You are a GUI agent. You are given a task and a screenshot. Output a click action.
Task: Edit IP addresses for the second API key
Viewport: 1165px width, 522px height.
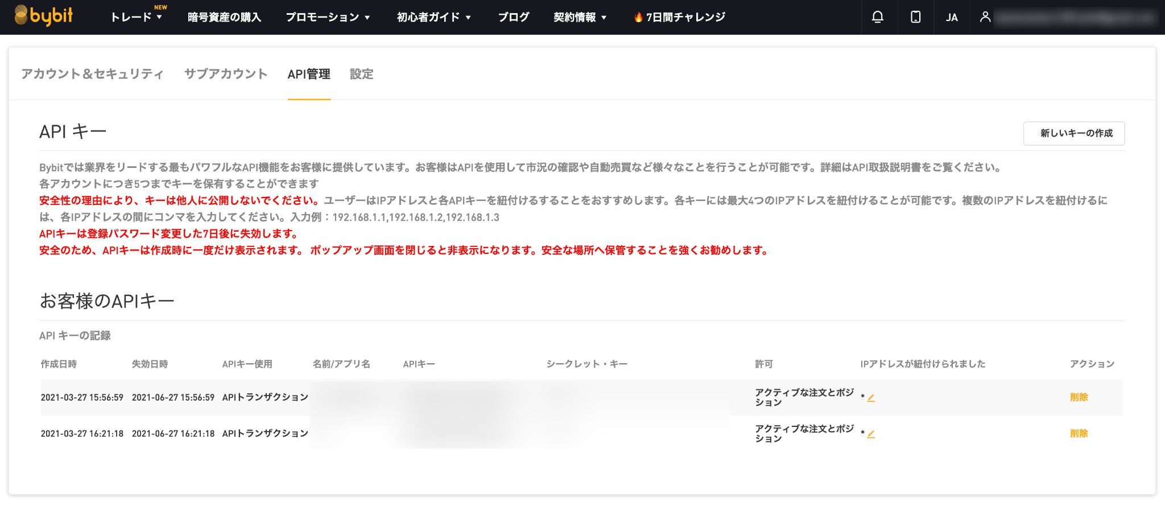[x=872, y=433]
